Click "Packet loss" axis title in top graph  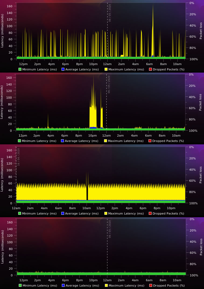(201, 31)
